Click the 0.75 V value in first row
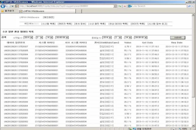The image size is (196, 130). click(x=128, y=47)
